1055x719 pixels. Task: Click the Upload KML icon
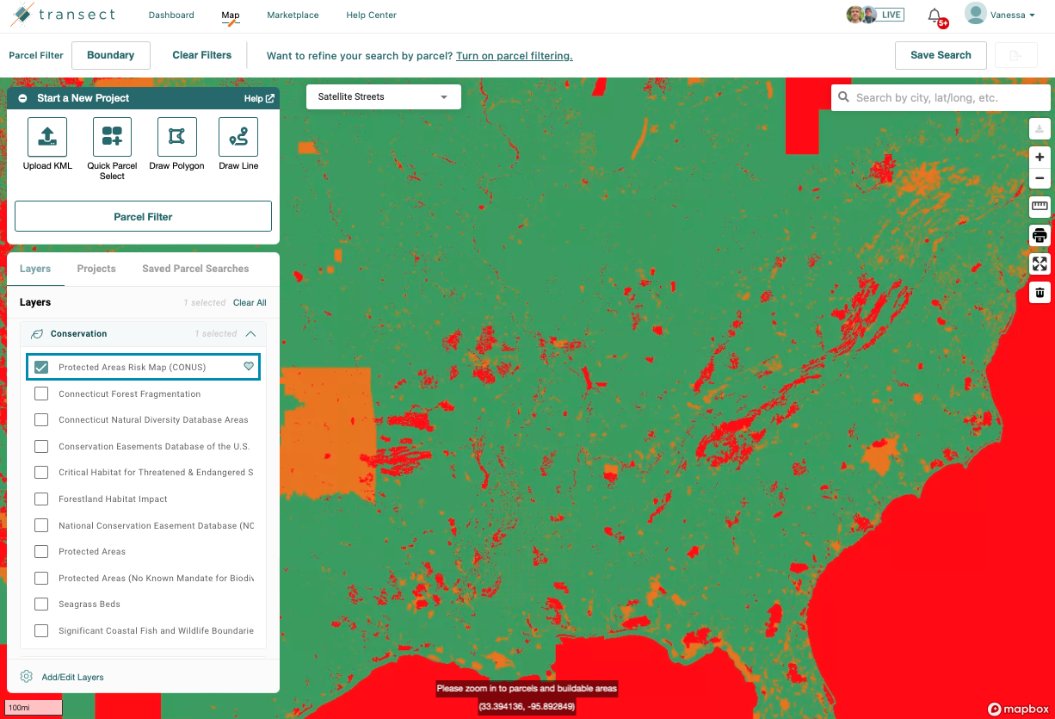(x=47, y=137)
